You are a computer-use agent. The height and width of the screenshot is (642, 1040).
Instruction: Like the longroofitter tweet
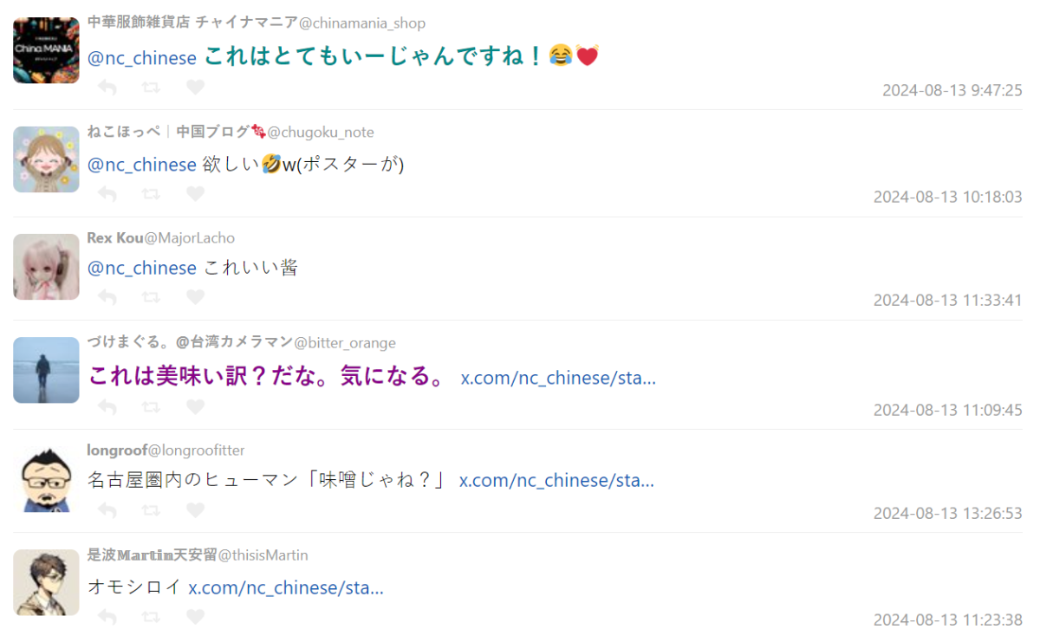pos(196,510)
